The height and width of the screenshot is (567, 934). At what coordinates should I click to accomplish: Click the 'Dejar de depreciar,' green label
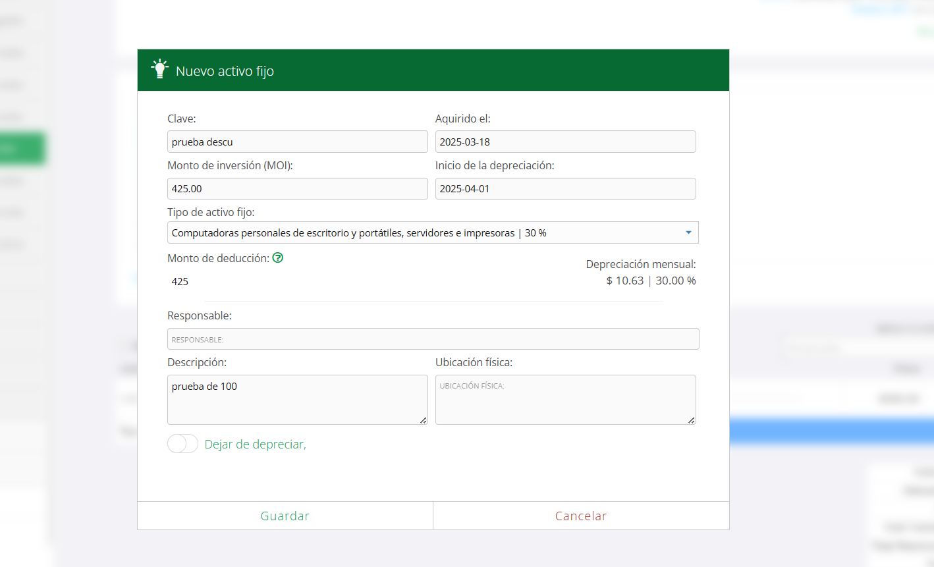[255, 445]
